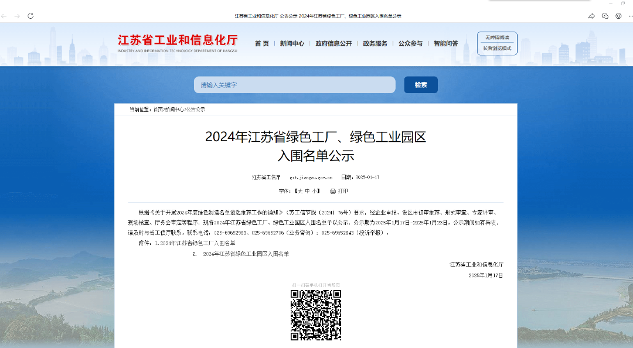Click the share arrow icon in top bar

pyautogui.click(x=591, y=16)
